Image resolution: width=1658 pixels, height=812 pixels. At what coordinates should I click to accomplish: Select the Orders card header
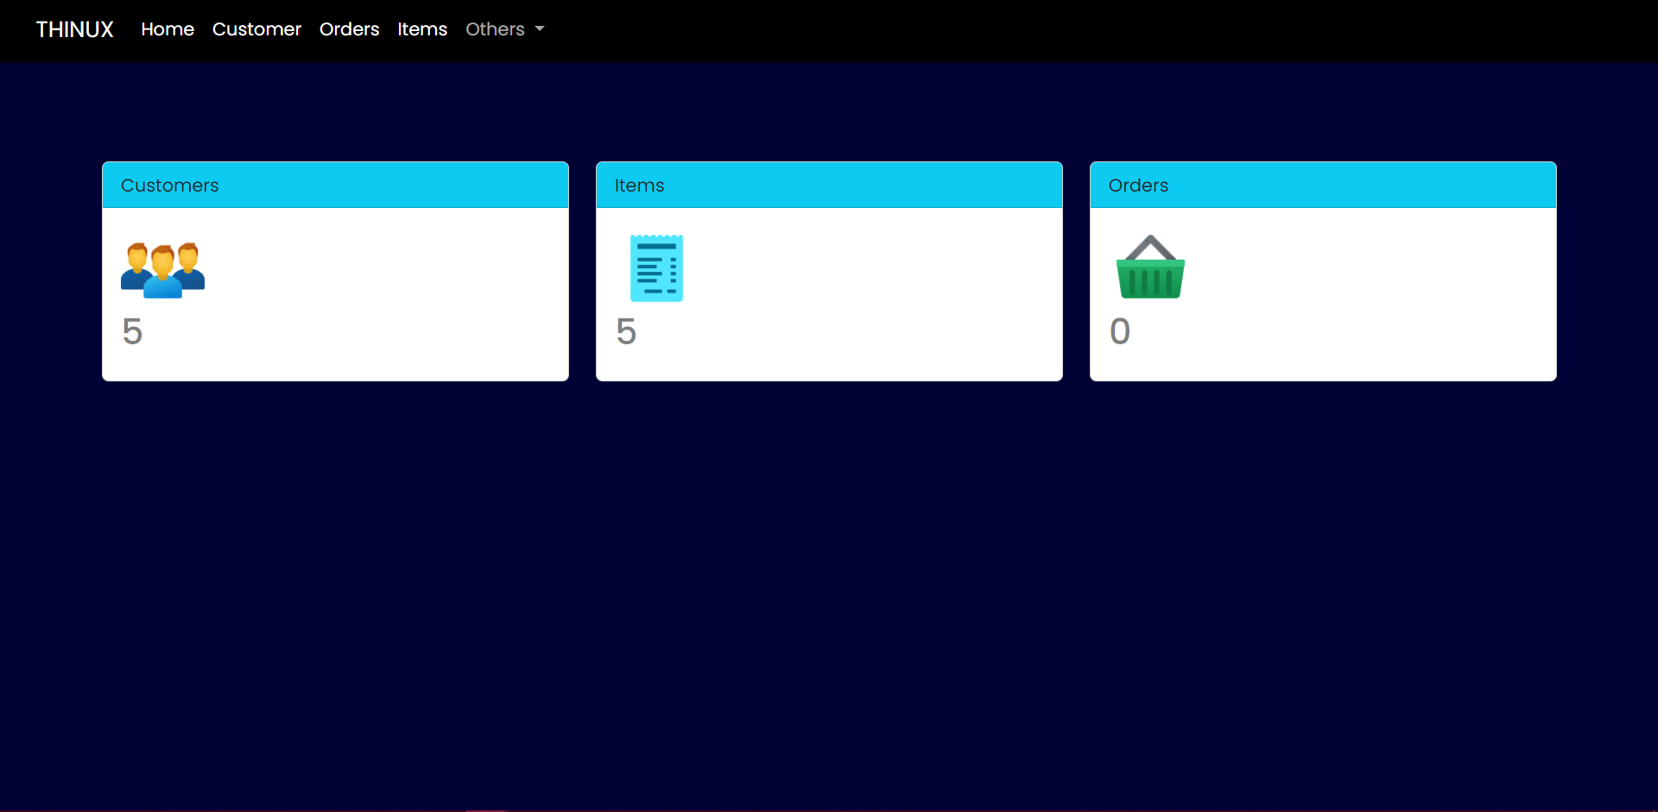click(1323, 186)
